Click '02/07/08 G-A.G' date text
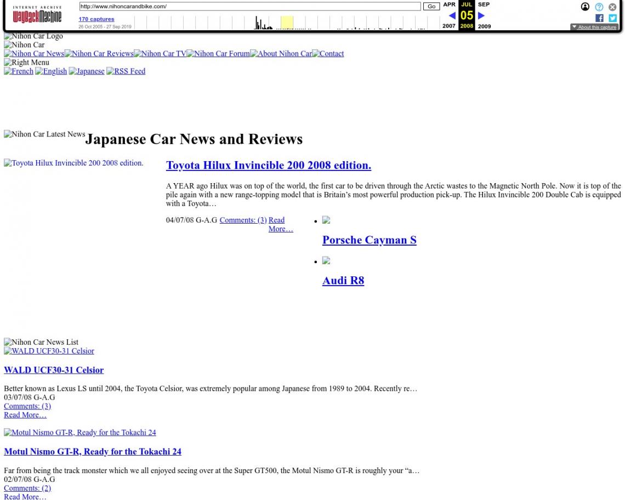Screen dimensions: 625x500 tap(30, 479)
